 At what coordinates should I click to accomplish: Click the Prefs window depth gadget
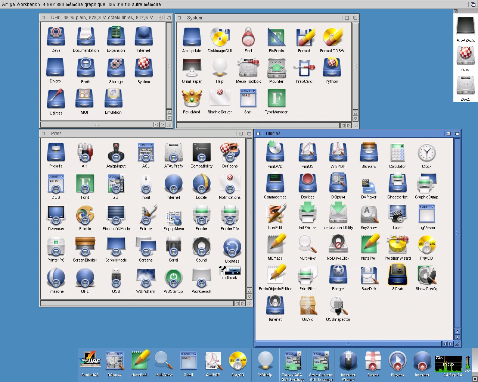(x=249, y=133)
